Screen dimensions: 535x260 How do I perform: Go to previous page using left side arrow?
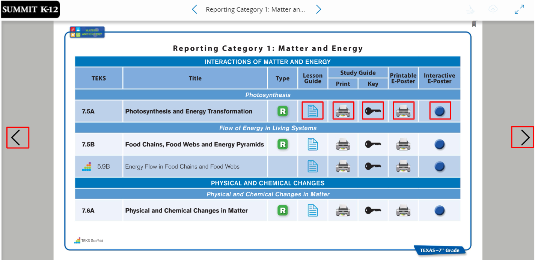pos(17,137)
